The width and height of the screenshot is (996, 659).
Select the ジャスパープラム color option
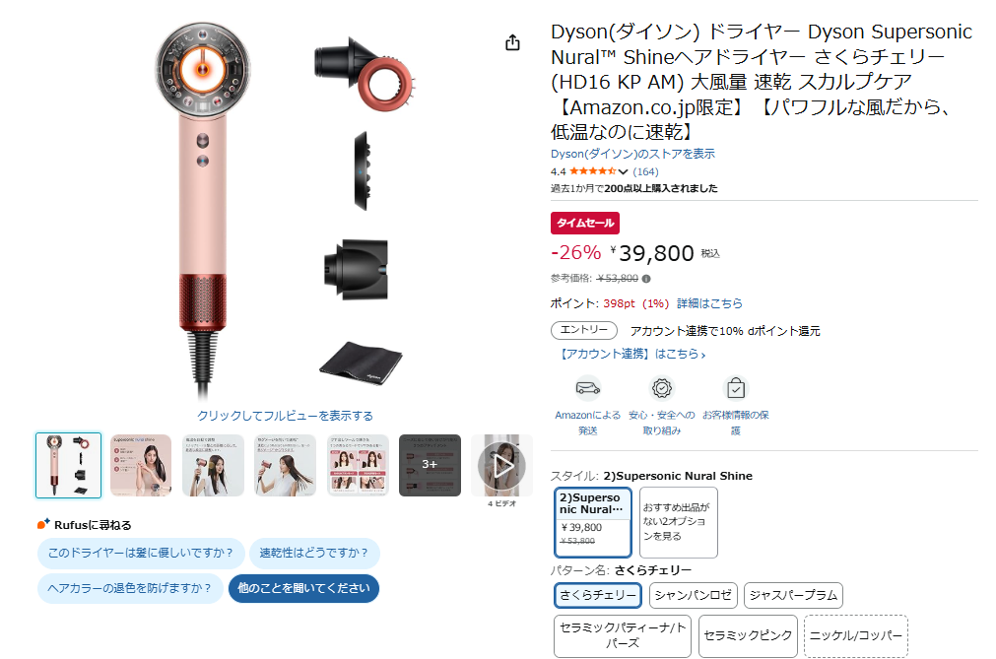tap(793, 596)
